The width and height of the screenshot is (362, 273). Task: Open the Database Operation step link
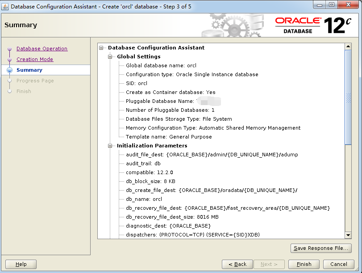pyautogui.click(x=42, y=49)
